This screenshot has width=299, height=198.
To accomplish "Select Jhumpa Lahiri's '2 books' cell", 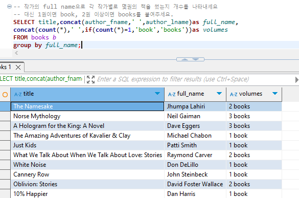I will point(254,106).
